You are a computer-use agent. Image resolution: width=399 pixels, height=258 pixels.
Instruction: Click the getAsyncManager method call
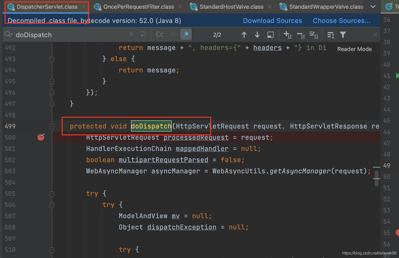300,171
